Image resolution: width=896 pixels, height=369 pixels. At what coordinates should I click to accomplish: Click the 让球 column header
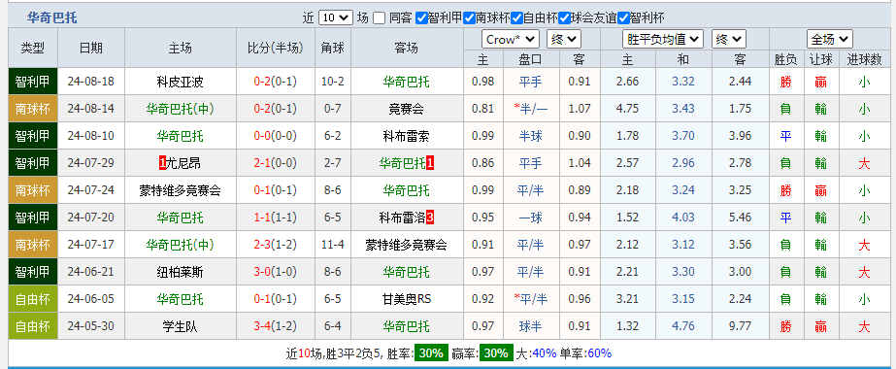coord(821,59)
